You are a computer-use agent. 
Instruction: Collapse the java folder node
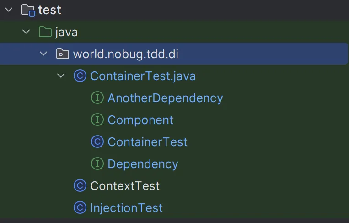click(26, 32)
